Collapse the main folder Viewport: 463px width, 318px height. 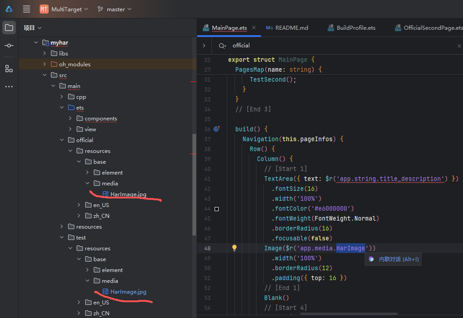point(53,86)
